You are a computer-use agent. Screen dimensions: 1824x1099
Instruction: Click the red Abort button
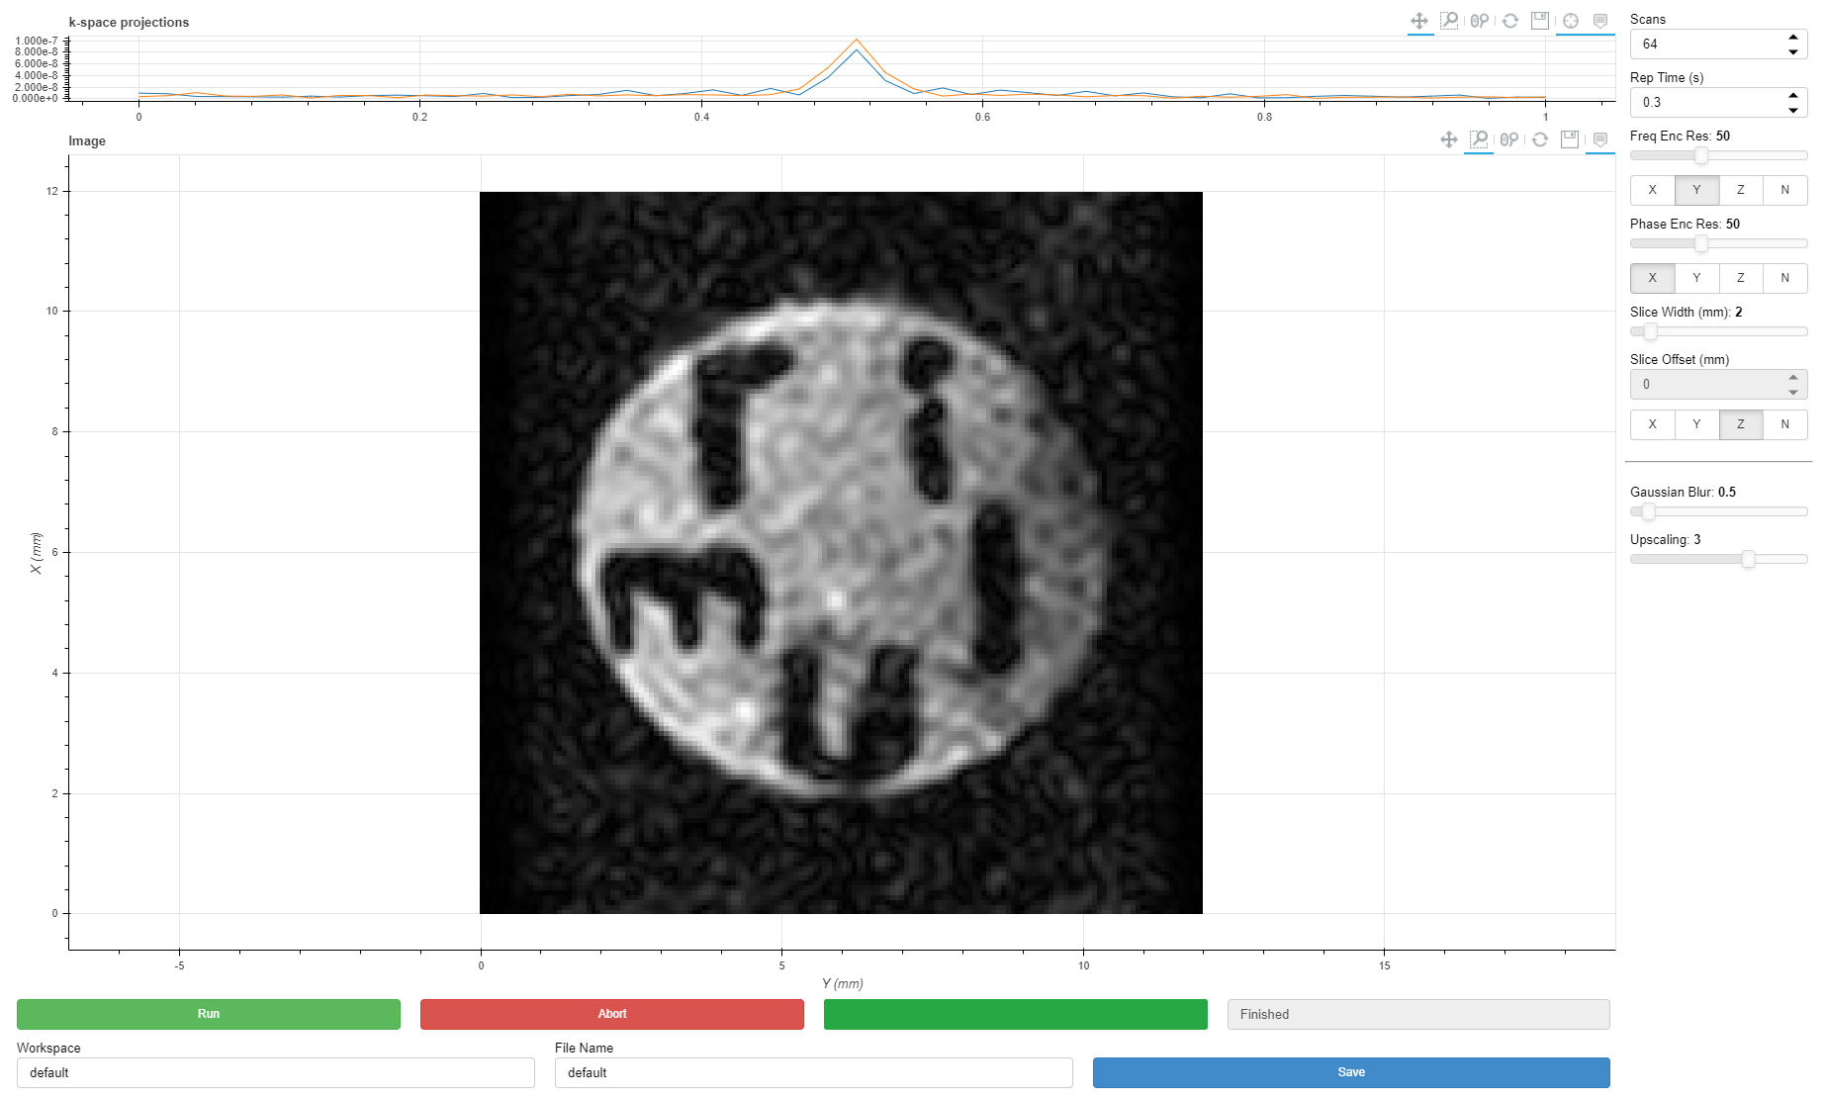click(x=611, y=1014)
